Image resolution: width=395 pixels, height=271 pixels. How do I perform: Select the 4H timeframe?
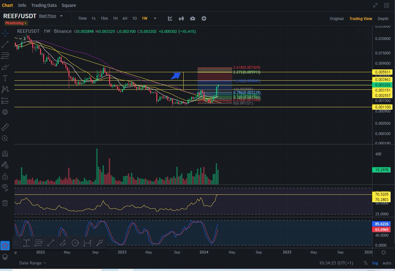pyautogui.click(x=124, y=18)
